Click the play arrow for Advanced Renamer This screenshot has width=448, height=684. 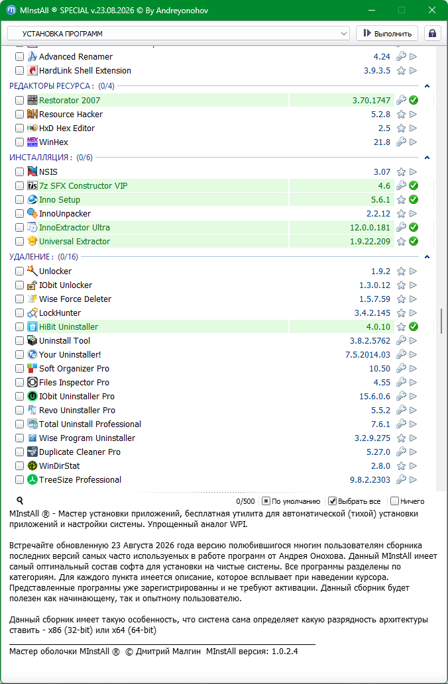point(413,56)
